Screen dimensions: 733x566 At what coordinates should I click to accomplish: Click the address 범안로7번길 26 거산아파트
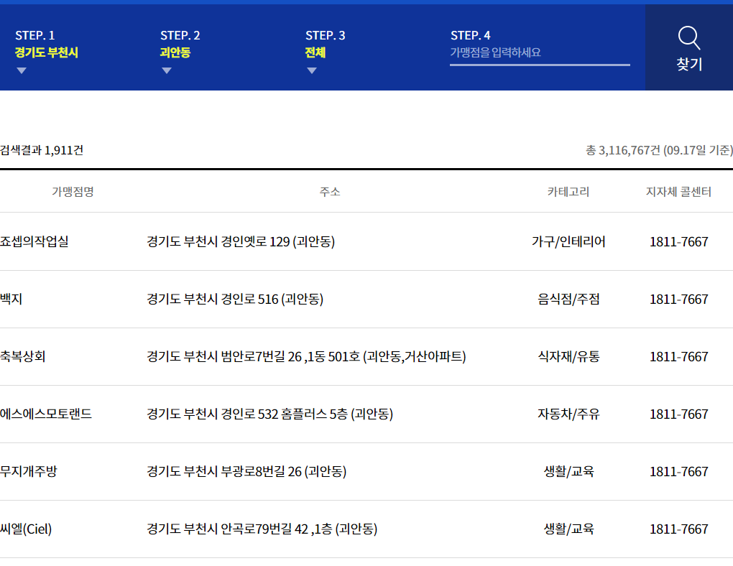[x=306, y=356]
